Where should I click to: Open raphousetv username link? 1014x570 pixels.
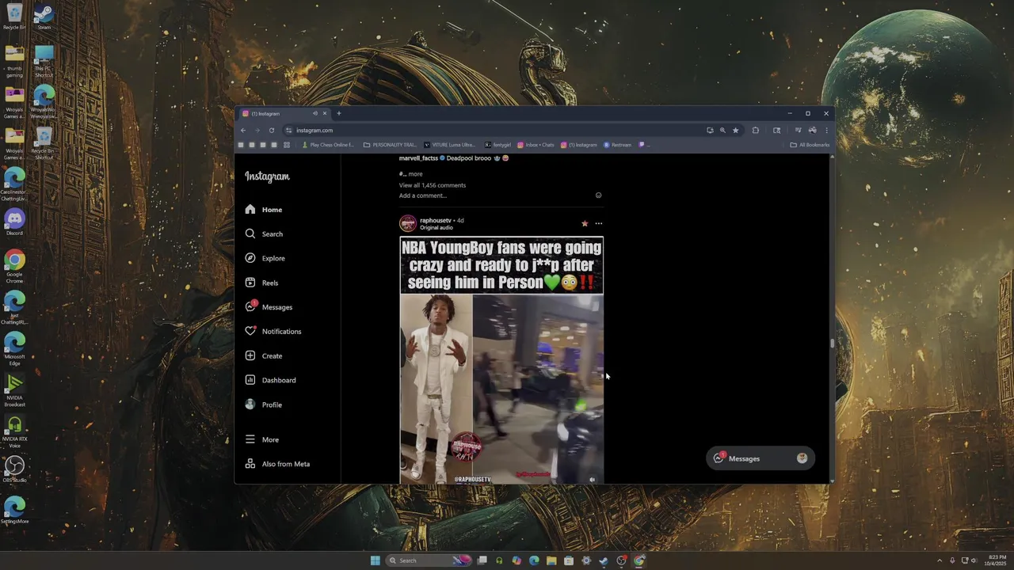435,220
